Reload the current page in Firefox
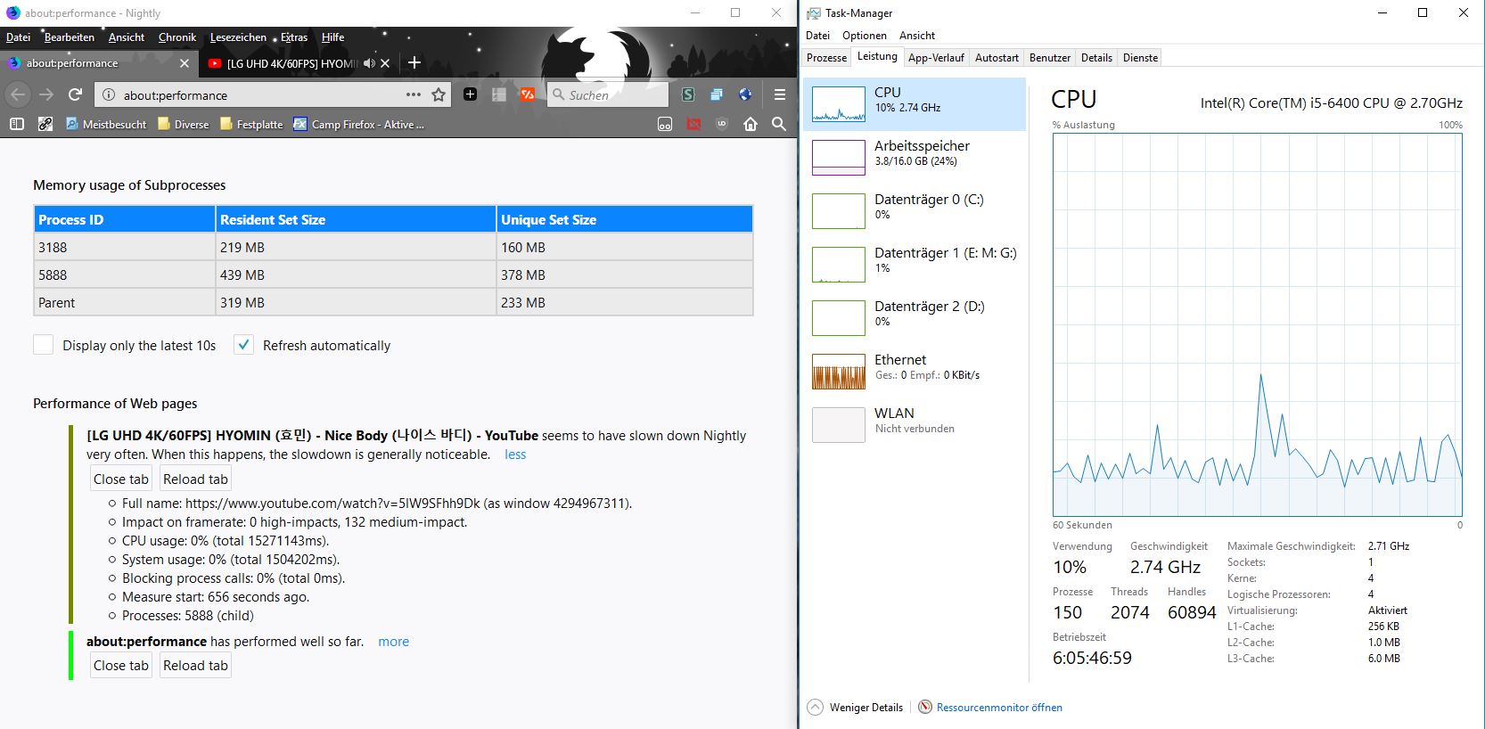Viewport: 1485px width, 729px height. [x=75, y=94]
